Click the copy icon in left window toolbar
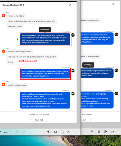Viewport: 121px width, 146px height. point(62,132)
